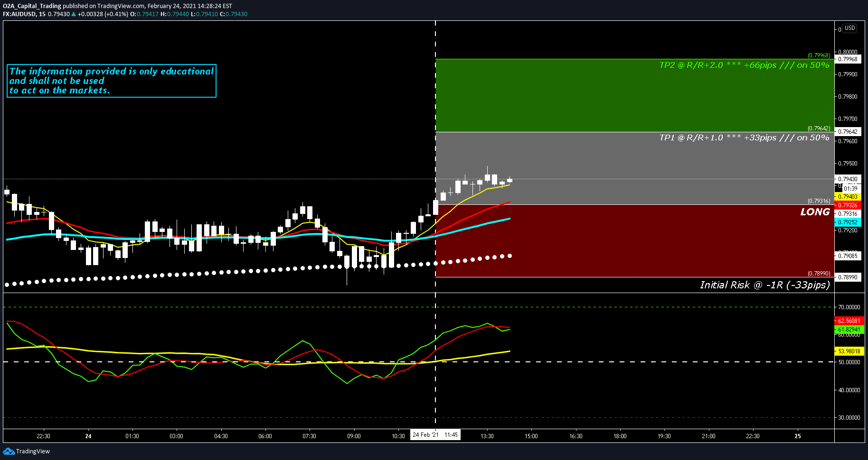This screenshot has width=868, height=460.
Task: Click the 70.00000 oscillator axis level
Action: point(849,307)
